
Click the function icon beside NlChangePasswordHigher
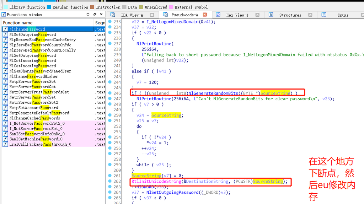[5, 76]
